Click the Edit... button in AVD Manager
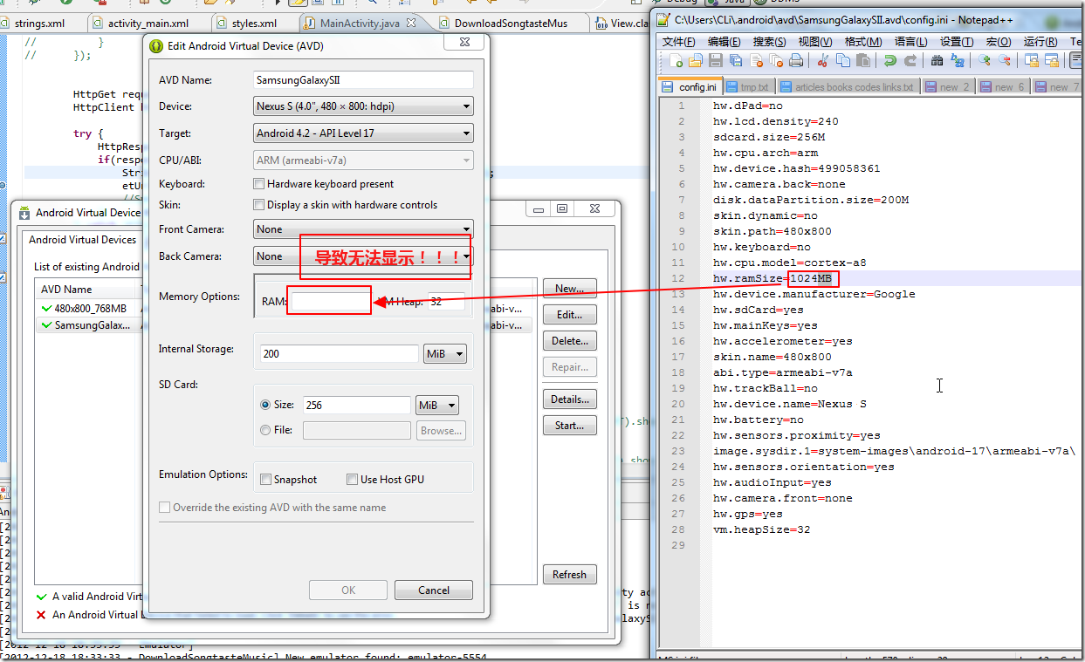This screenshot has width=1085, height=662. 569,315
